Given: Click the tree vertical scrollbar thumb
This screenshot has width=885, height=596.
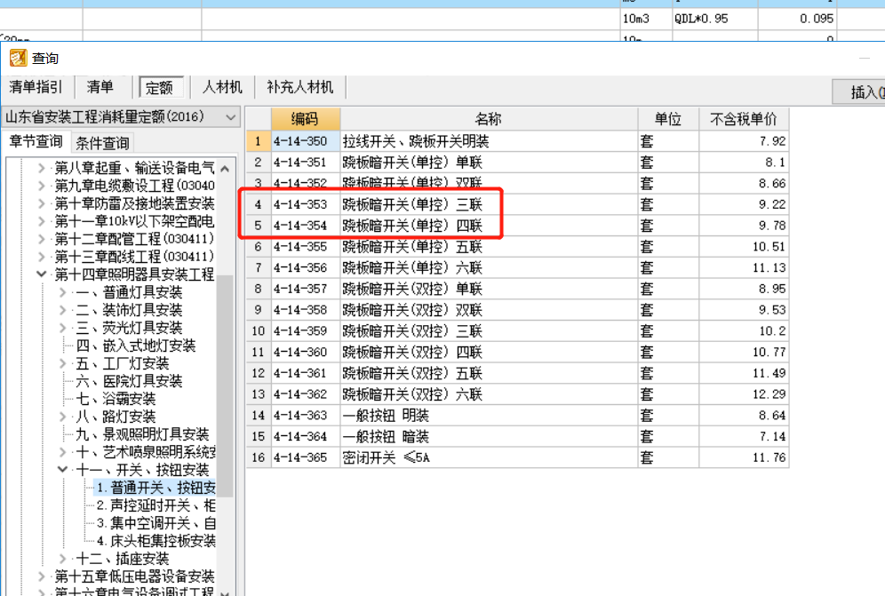Looking at the screenshot, I should coord(225,385).
